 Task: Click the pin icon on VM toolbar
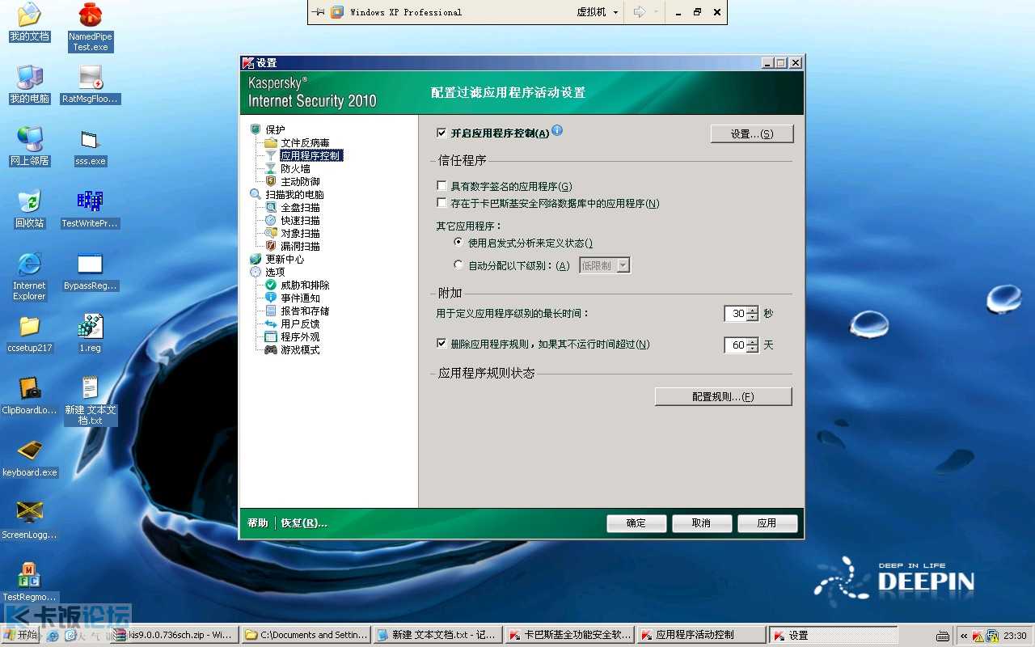tap(319, 12)
